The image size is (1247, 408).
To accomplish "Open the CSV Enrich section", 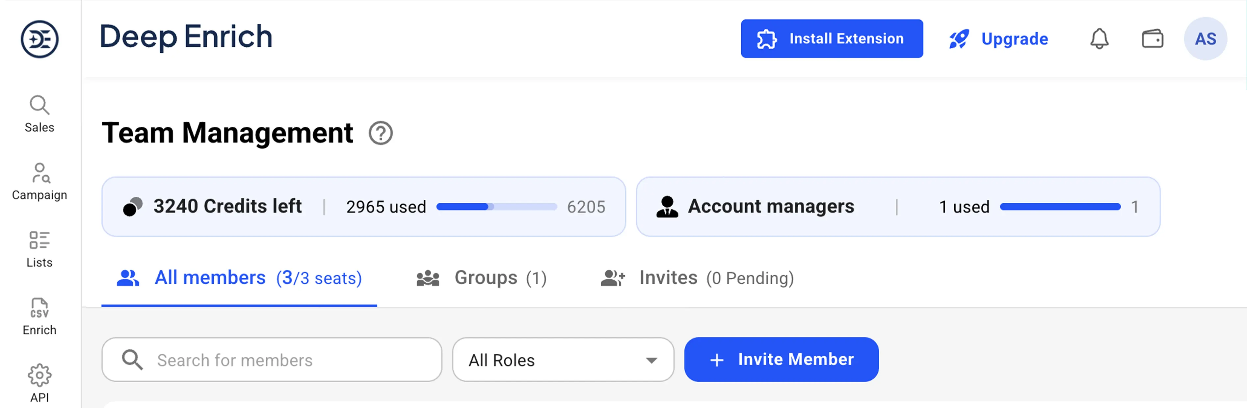I will coord(39,317).
